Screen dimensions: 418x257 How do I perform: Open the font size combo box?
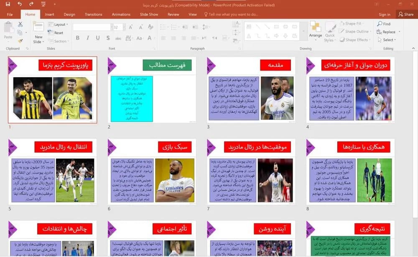click(118, 27)
